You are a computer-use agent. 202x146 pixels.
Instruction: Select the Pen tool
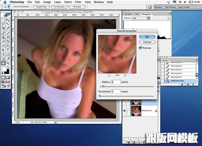pos(3,54)
